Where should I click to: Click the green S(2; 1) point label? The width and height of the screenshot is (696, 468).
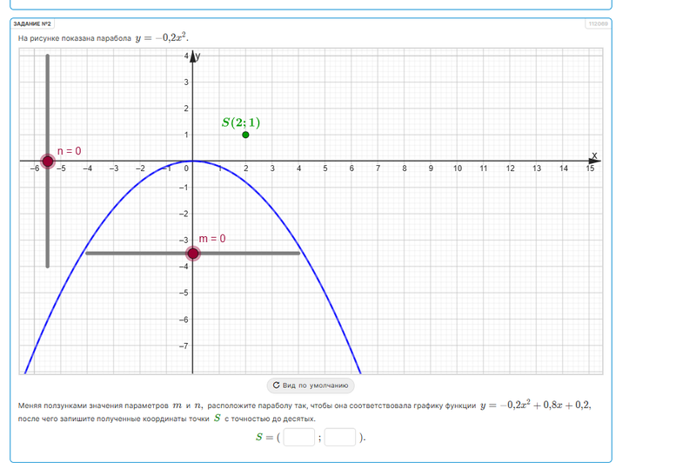(x=240, y=122)
